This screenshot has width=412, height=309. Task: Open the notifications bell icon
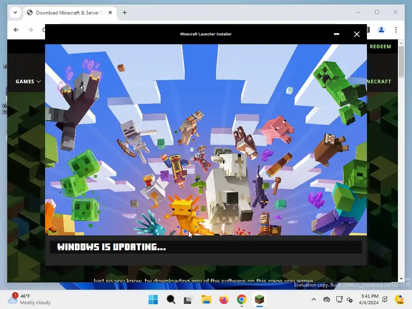pos(385,299)
